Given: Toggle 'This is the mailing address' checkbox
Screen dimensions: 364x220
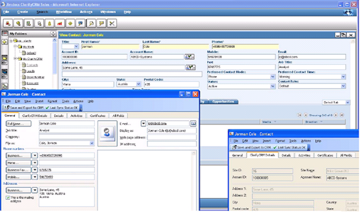Looking at the screenshot, I should click(x=8, y=198).
